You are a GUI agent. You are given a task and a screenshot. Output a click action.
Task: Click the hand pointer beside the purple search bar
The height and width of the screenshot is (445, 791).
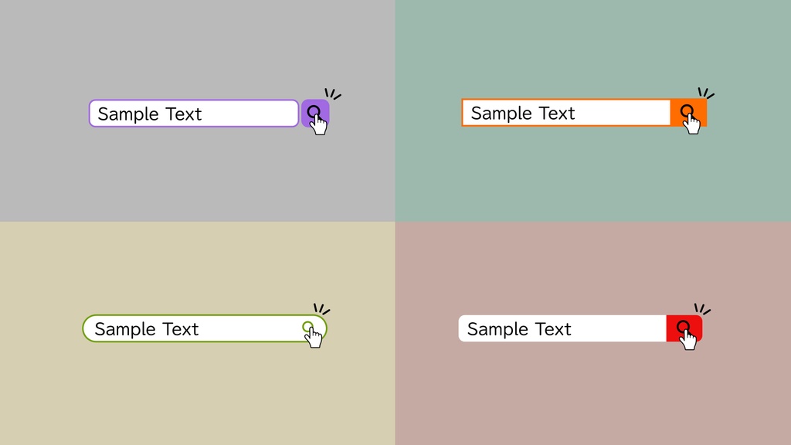318,125
